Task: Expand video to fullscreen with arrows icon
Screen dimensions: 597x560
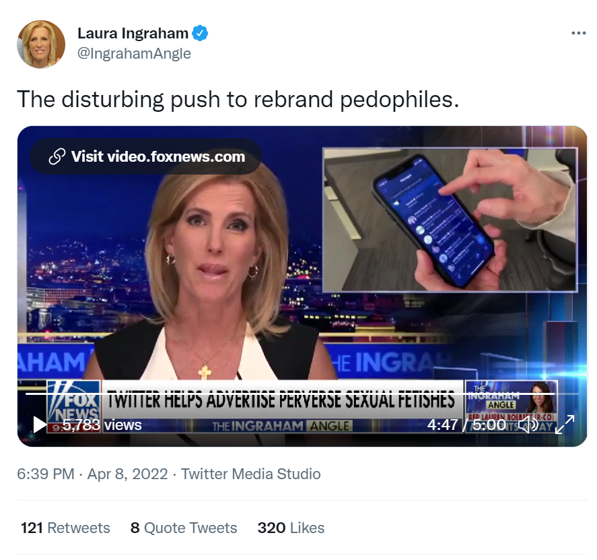Action: (565, 425)
